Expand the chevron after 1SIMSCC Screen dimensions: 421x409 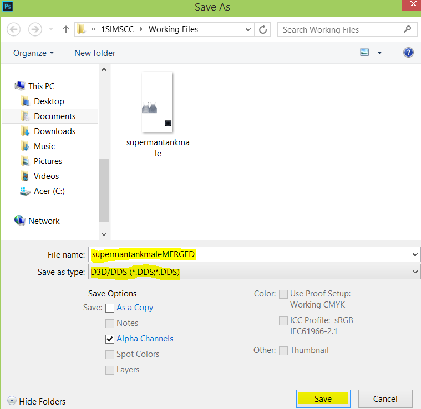141,29
